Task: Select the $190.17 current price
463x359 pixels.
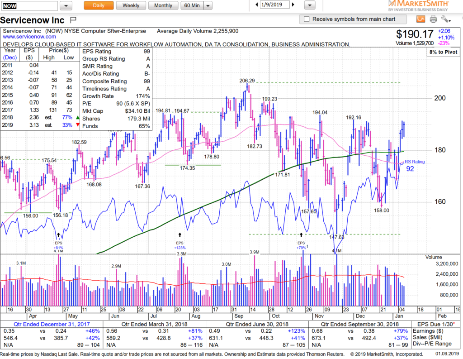Action: 415,34
